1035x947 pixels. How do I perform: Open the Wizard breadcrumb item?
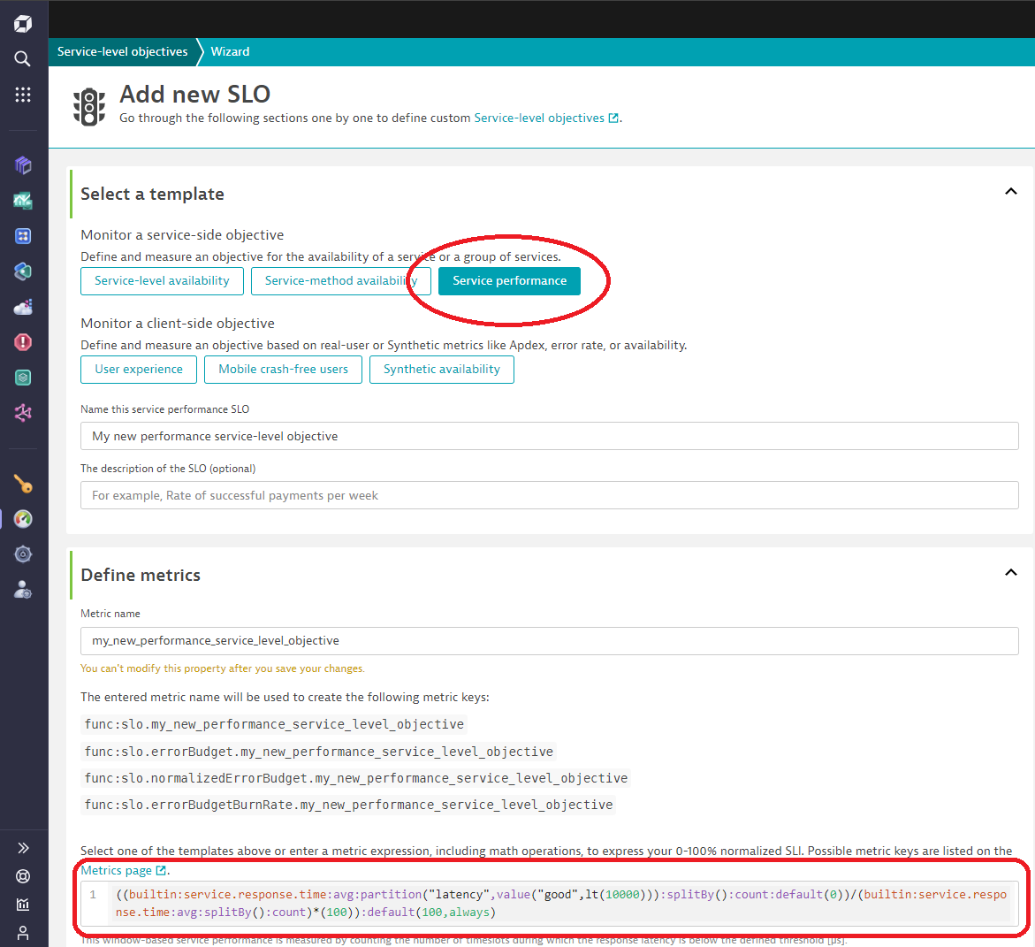[229, 51]
